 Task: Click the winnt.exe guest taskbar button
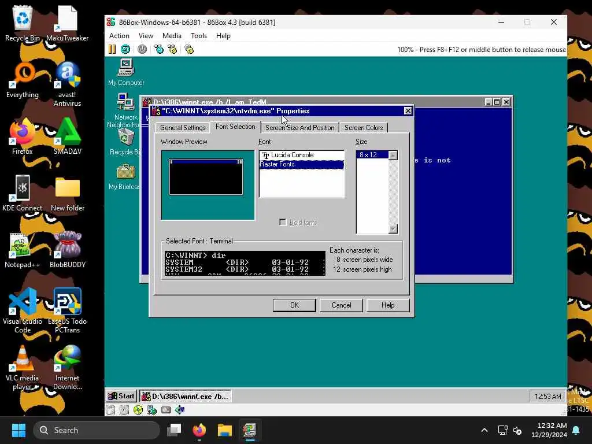pos(186,396)
